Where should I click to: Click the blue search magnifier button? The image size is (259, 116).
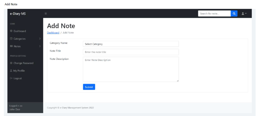(234, 14)
